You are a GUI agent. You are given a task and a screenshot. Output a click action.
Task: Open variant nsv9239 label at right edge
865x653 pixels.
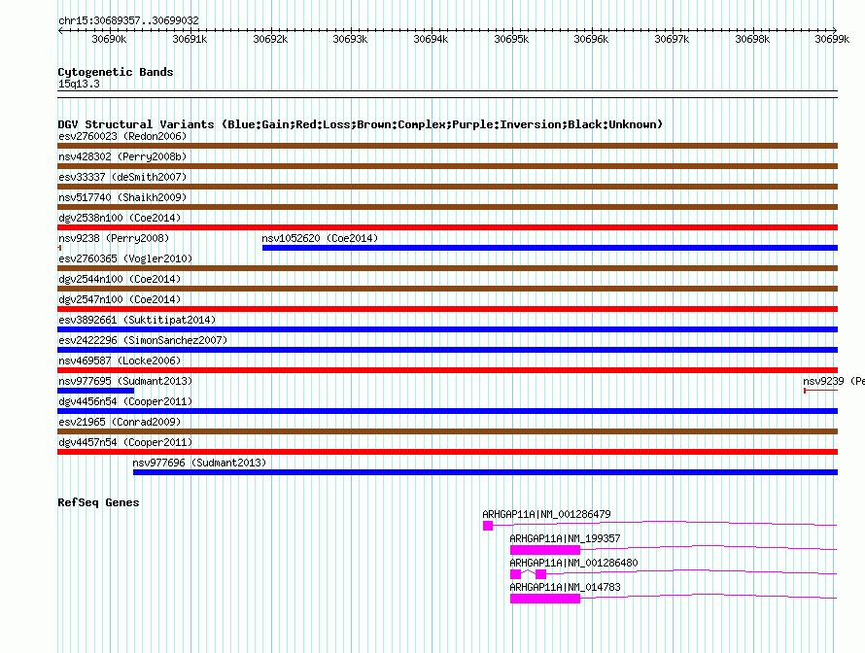(834, 381)
